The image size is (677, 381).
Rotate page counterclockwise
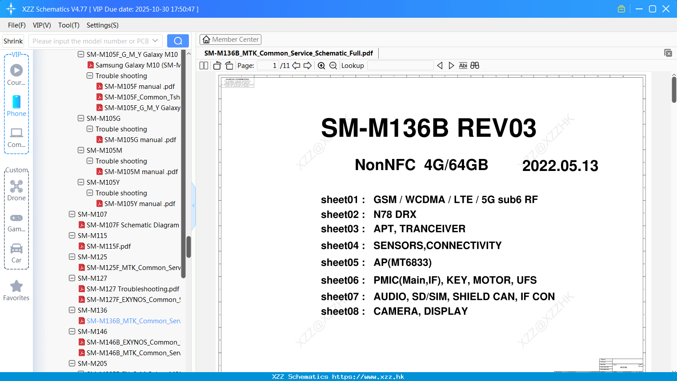point(217,66)
